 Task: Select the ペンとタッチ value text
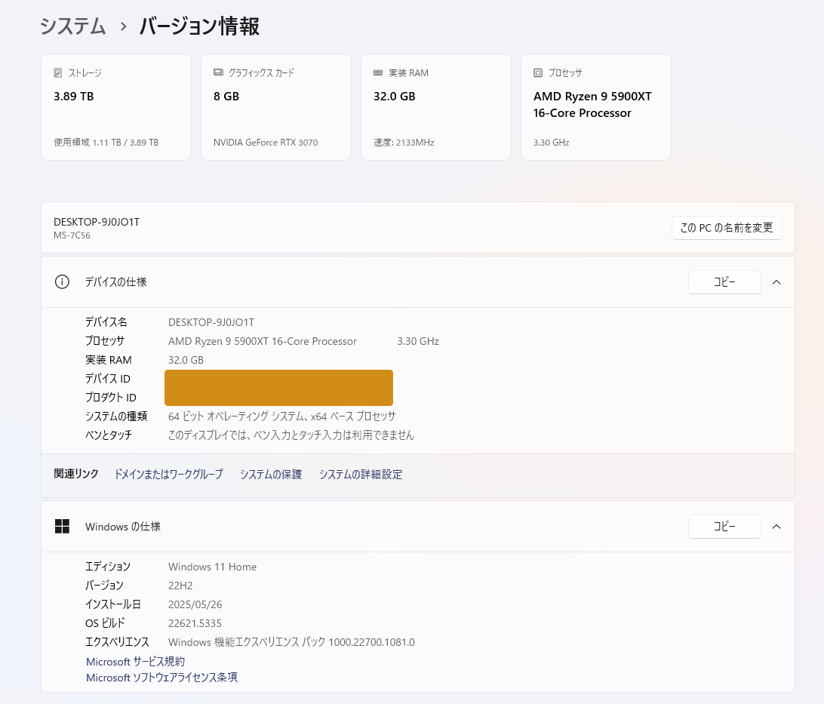tap(291, 435)
